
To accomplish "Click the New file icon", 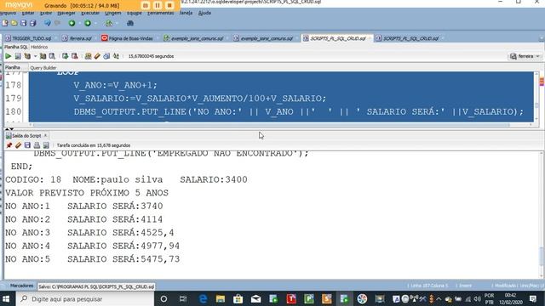I will tap(5, 23).
